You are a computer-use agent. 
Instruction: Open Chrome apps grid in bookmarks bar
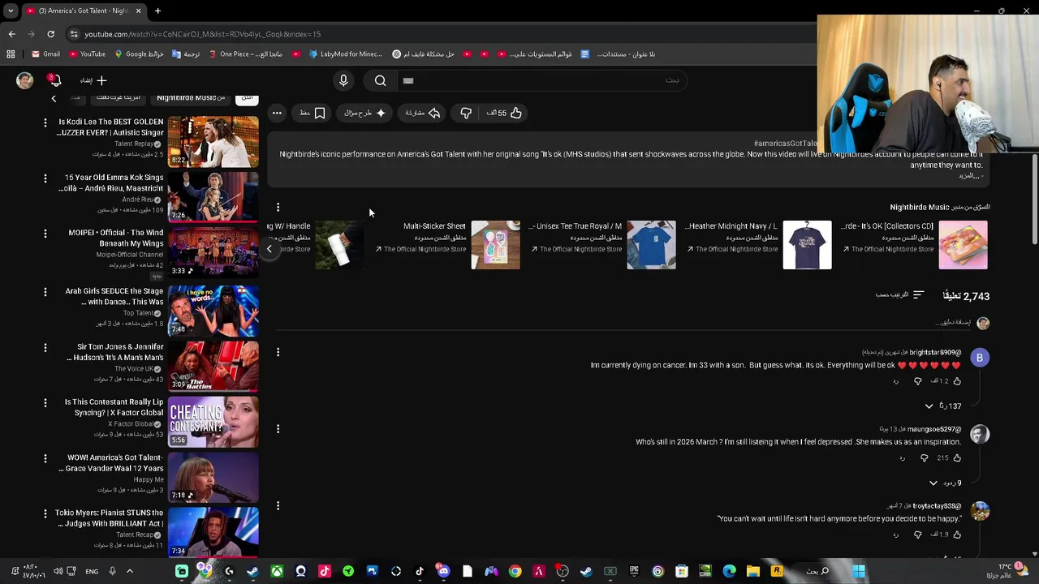click(11, 54)
